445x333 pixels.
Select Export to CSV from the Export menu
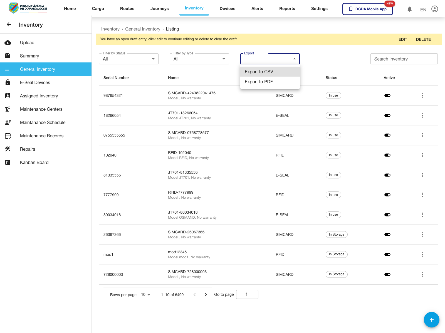[258, 72]
